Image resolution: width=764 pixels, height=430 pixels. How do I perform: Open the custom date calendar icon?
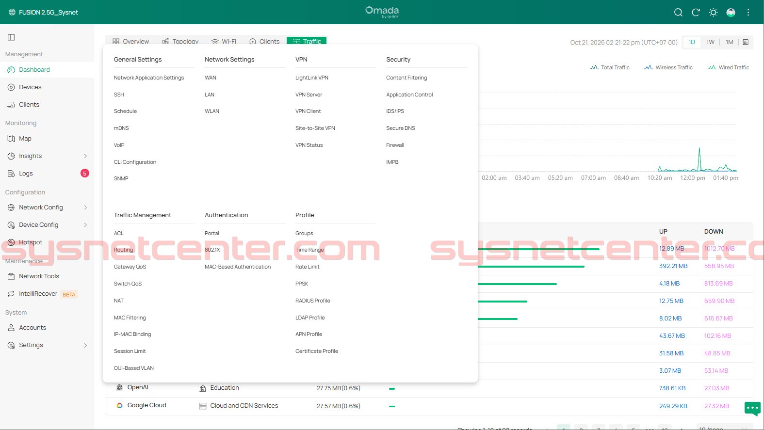click(746, 42)
